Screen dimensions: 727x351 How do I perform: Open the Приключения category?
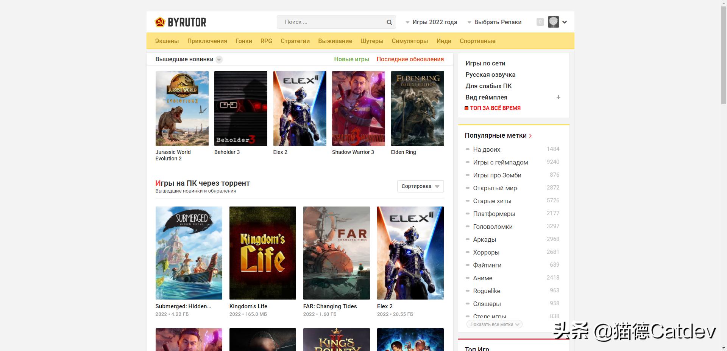click(x=207, y=41)
